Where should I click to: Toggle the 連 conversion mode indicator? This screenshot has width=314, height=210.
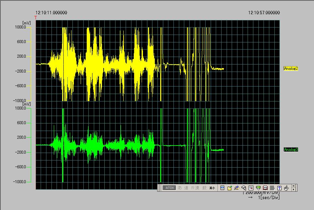point(186,188)
